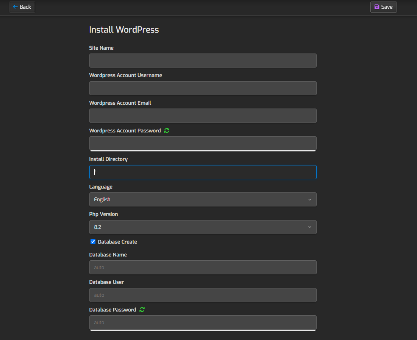Viewport: 417px width, 340px height.
Task: Focus the Site Name field
Action: click(203, 60)
